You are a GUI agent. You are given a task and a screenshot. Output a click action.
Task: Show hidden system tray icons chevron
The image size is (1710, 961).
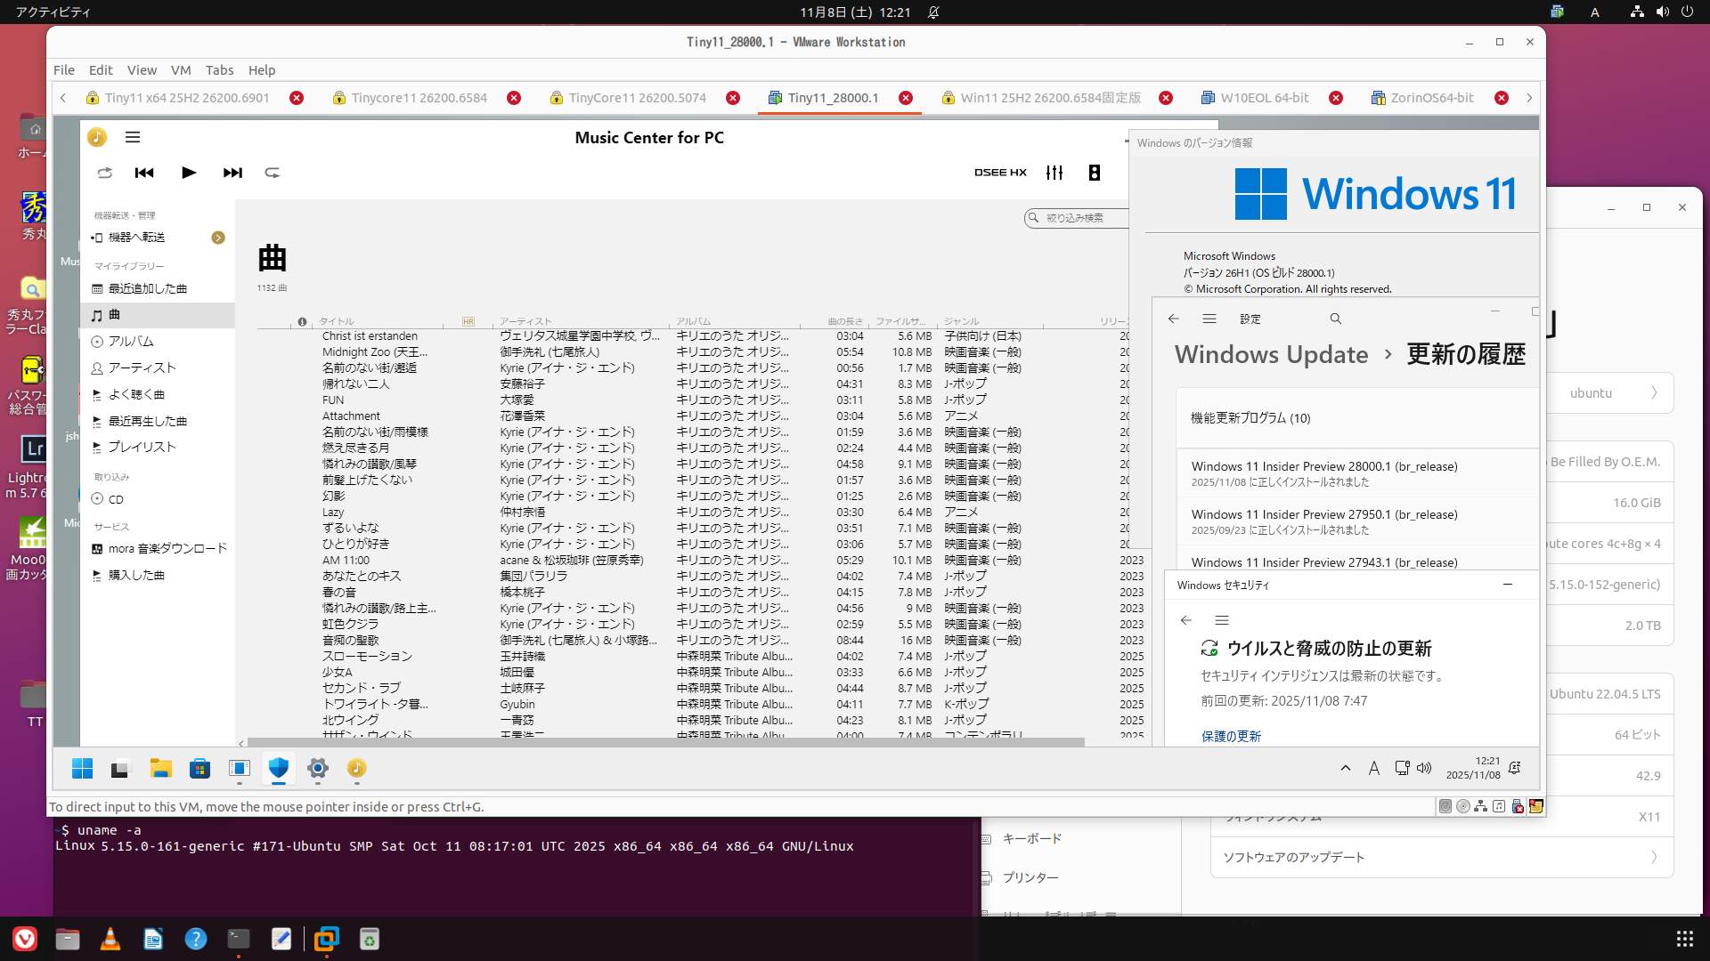click(1345, 768)
